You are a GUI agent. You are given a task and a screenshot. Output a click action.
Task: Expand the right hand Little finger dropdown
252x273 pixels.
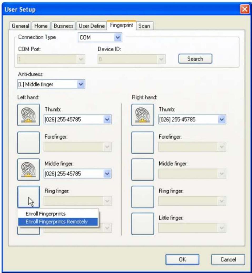[192, 228]
